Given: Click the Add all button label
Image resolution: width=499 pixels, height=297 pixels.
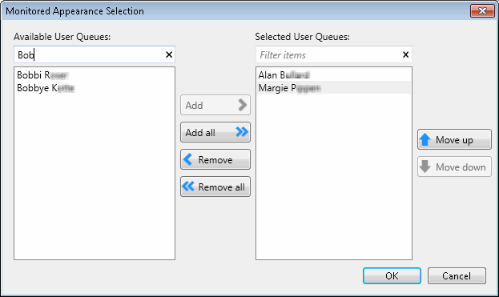Looking at the screenshot, I should pos(200,132).
